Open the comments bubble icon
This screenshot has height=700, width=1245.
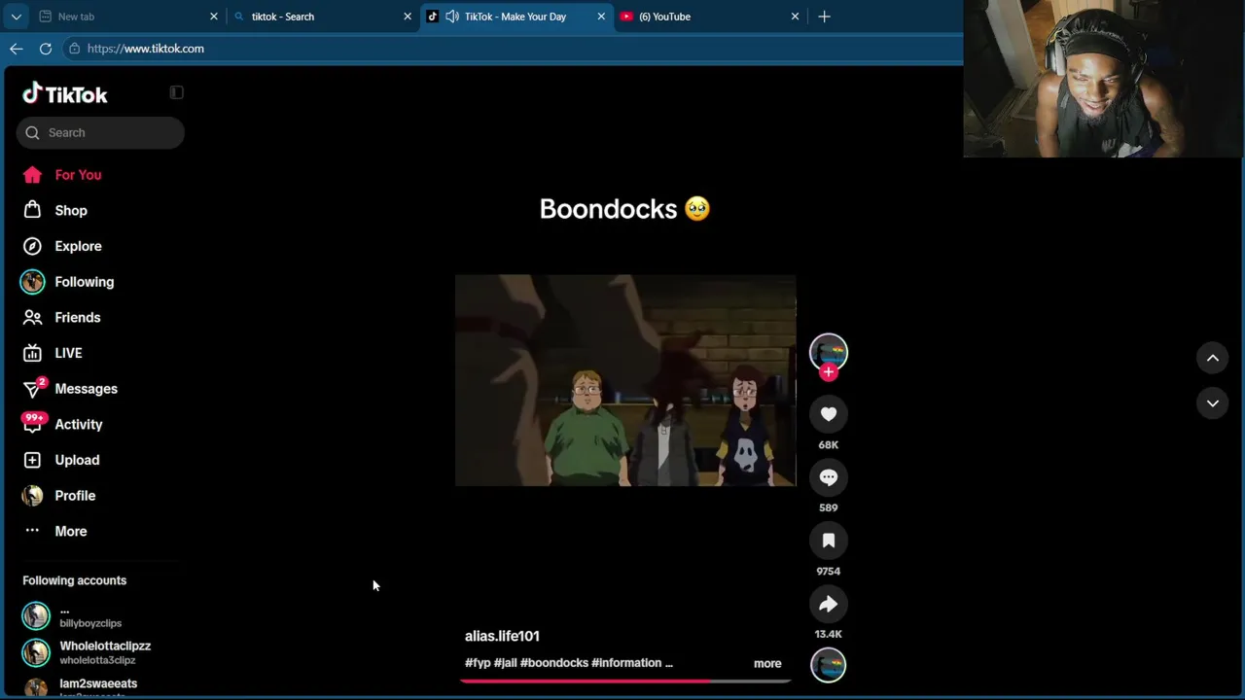(829, 477)
